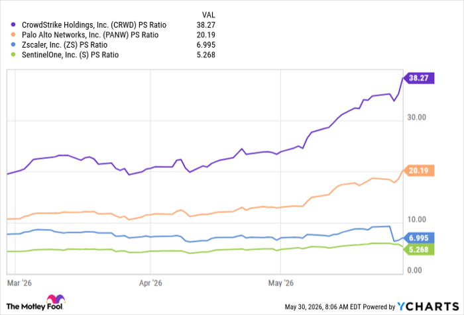Click the 0.00 y-axis label
Image resolution: width=464 pixels, height=315 pixels.
coord(414,271)
